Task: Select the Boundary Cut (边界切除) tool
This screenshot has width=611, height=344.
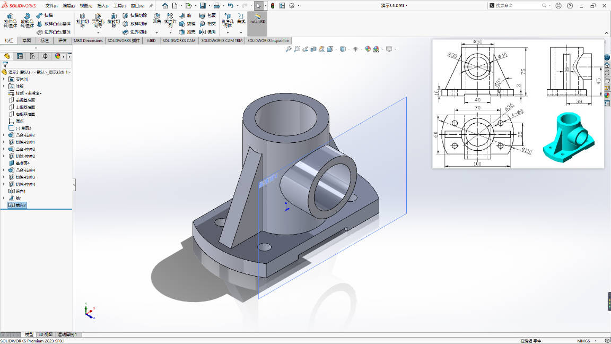Action: pos(135,32)
